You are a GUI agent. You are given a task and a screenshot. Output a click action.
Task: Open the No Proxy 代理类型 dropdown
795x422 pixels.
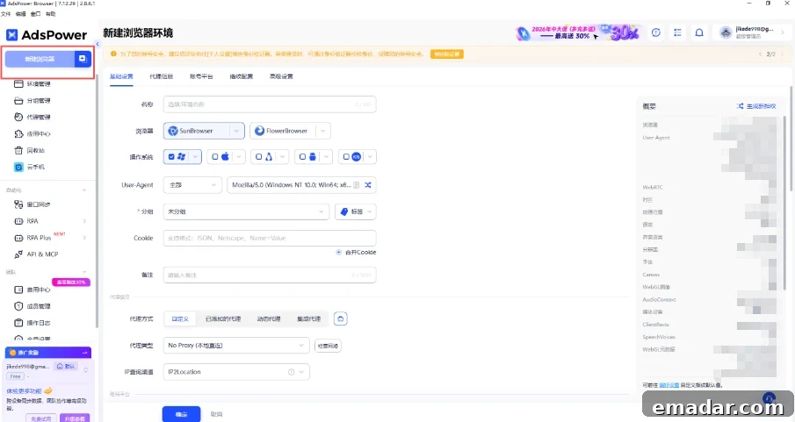[x=236, y=346]
